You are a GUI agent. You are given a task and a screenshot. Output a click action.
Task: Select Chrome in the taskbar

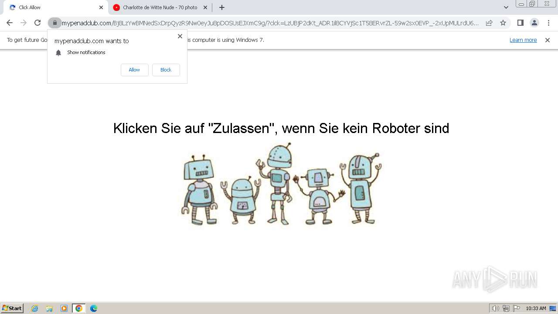(79, 308)
